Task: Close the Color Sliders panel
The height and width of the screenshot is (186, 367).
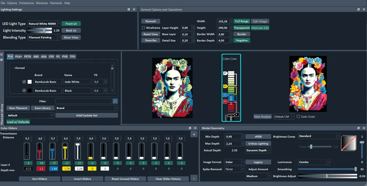Action: pos(196,128)
